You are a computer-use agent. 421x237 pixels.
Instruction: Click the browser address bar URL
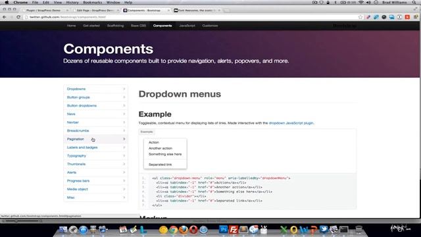(68, 17)
